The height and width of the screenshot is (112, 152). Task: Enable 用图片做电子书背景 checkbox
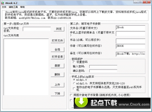(x=71, y=95)
